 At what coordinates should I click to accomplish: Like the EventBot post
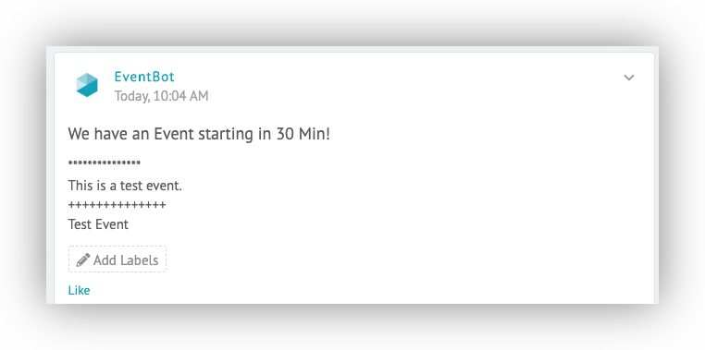[x=79, y=290]
